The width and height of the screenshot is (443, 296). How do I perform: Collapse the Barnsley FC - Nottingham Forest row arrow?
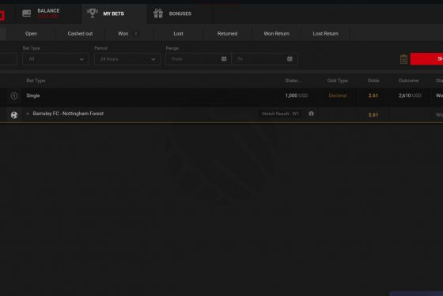click(x=28, y=114)
